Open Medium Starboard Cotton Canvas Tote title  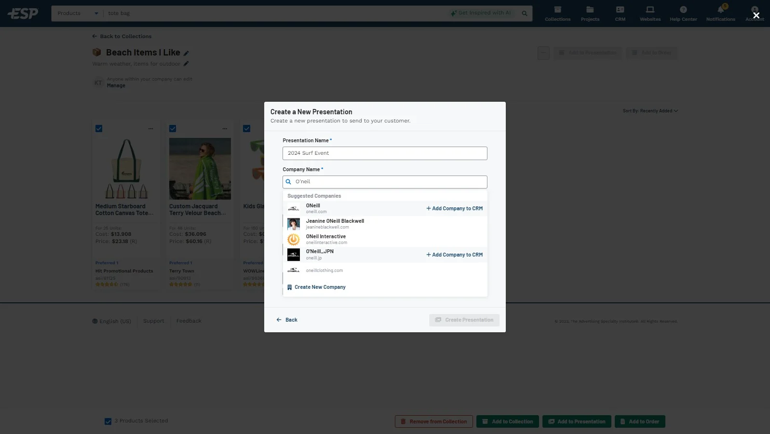point(124,210)
